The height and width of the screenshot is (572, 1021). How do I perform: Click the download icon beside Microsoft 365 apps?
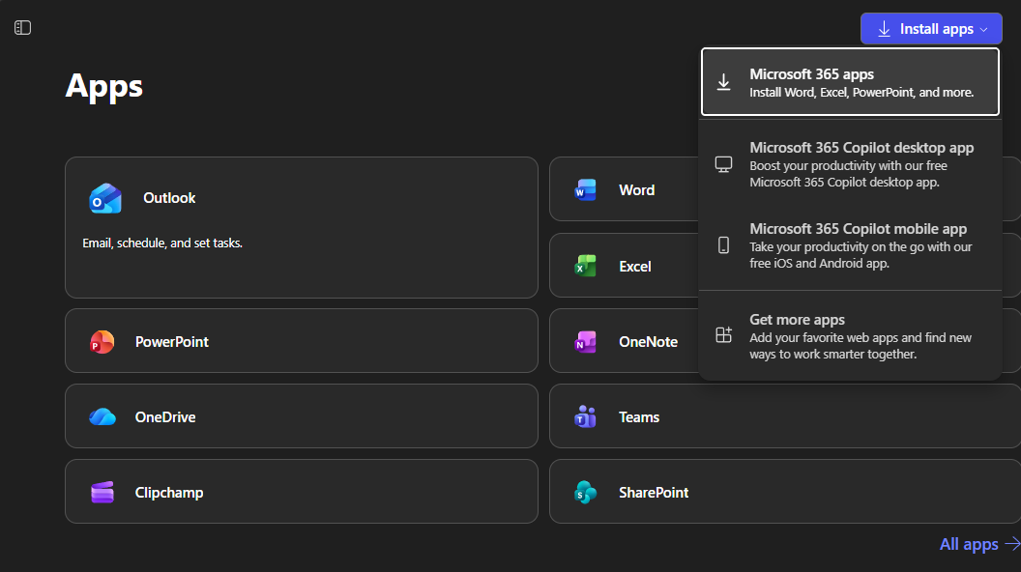[x=723, y=82]
